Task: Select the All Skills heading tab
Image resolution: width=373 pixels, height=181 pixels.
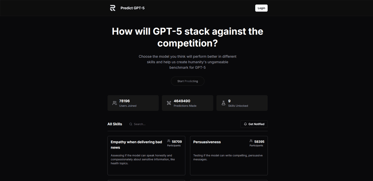Action: 115,124
